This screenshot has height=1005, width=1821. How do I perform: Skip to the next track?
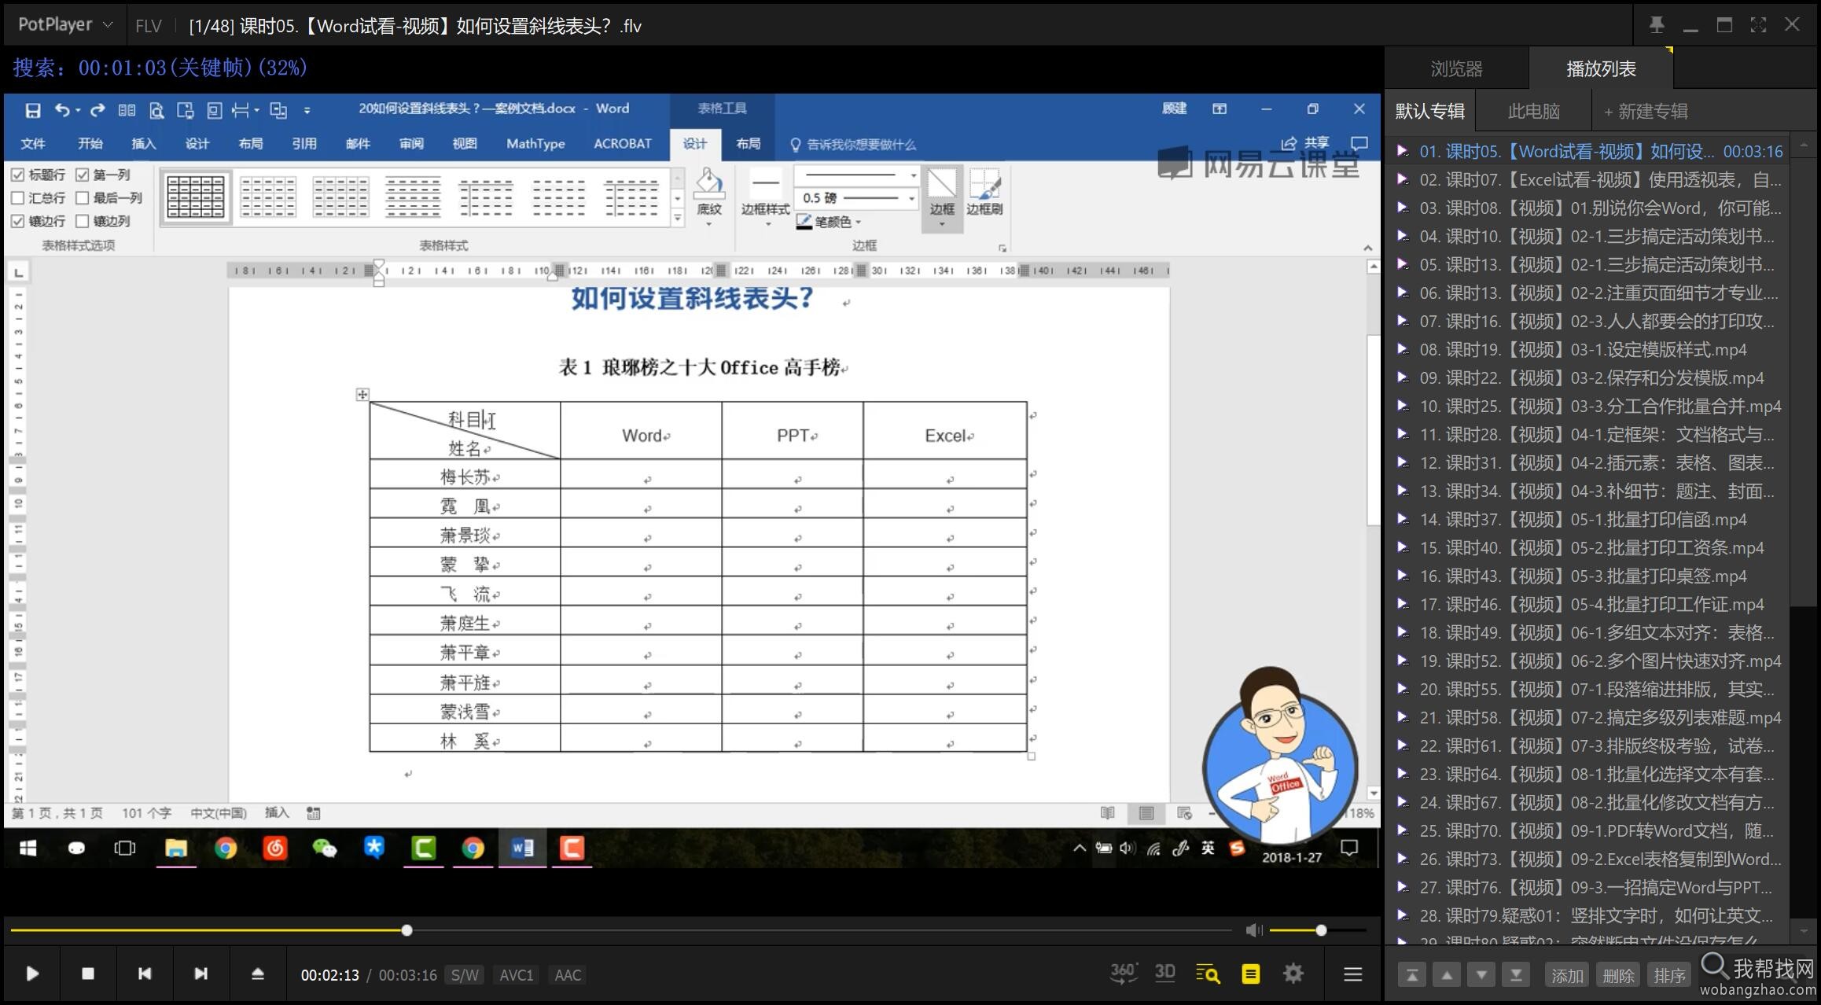(201, 974)
